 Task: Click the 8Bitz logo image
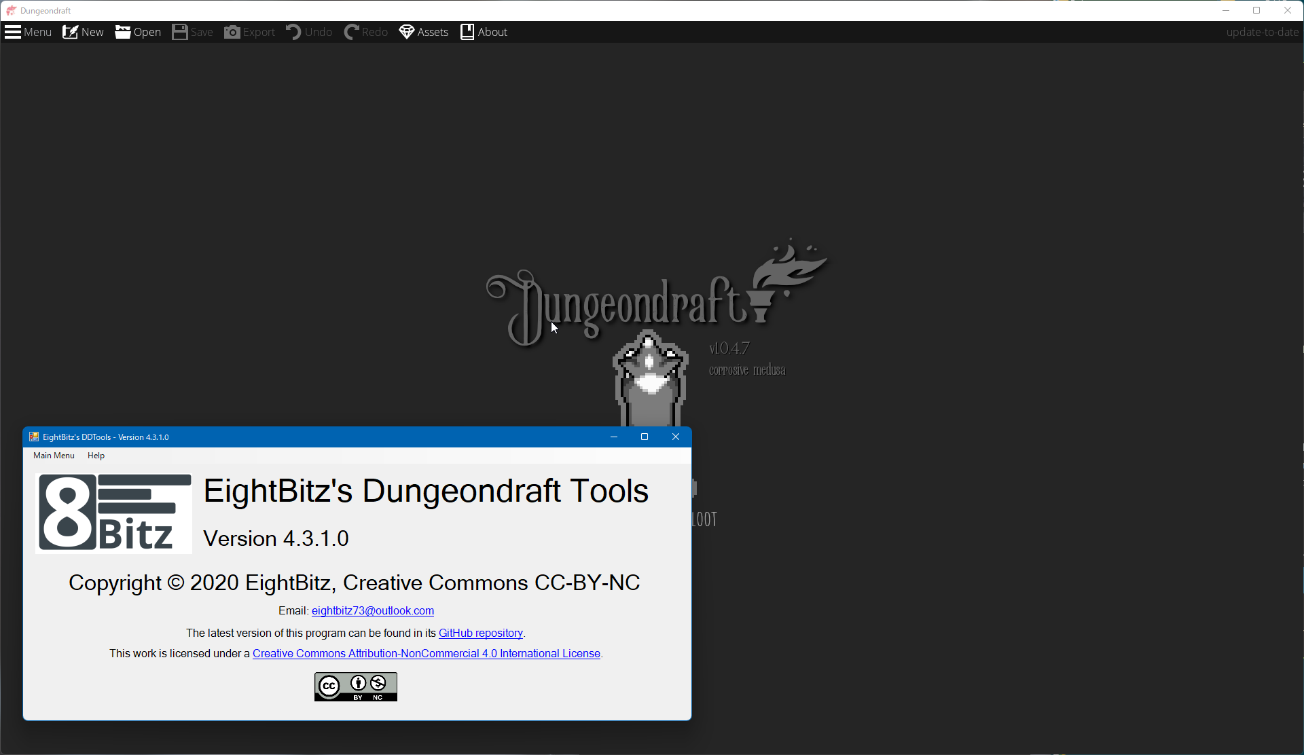pos(114,513)
